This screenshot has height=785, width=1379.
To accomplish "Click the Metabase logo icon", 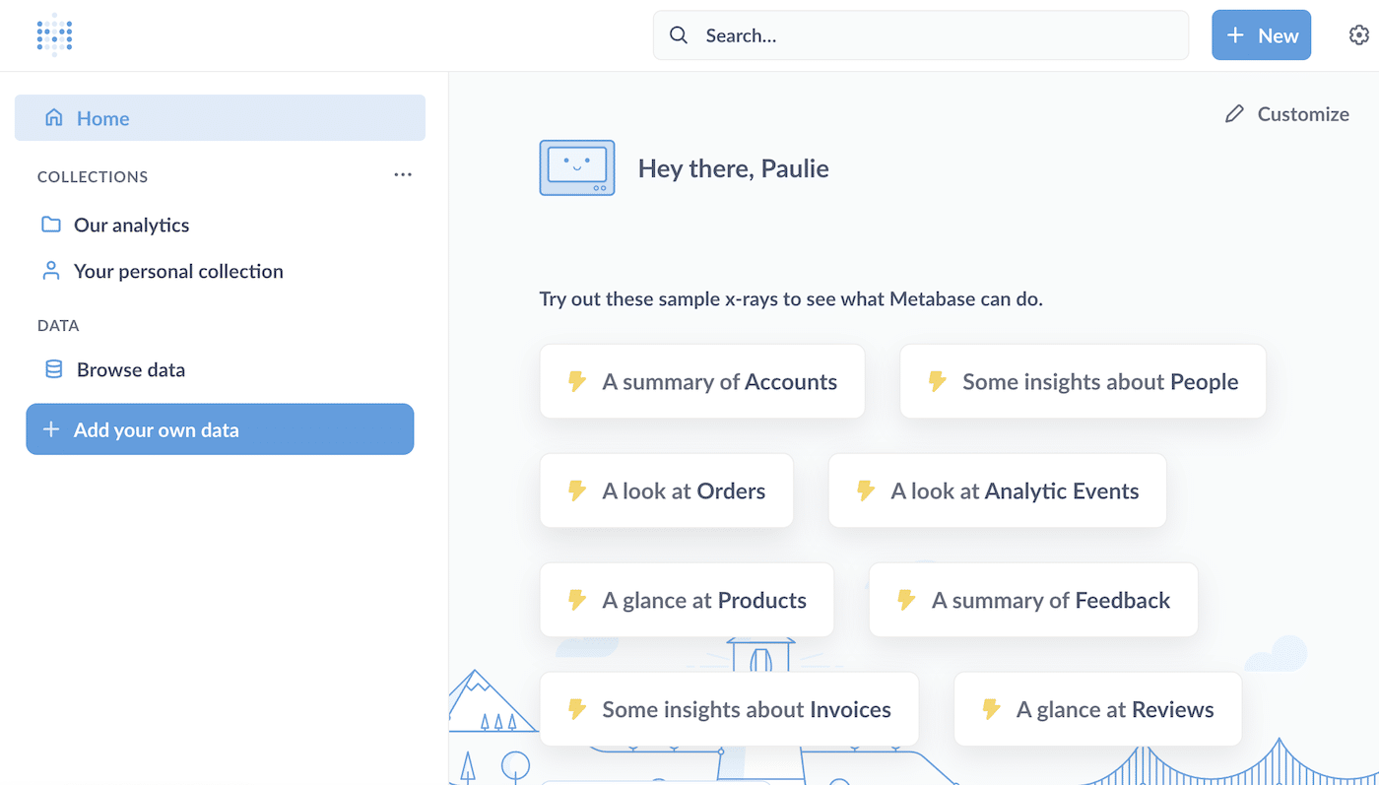I will (x=54, y=35).
